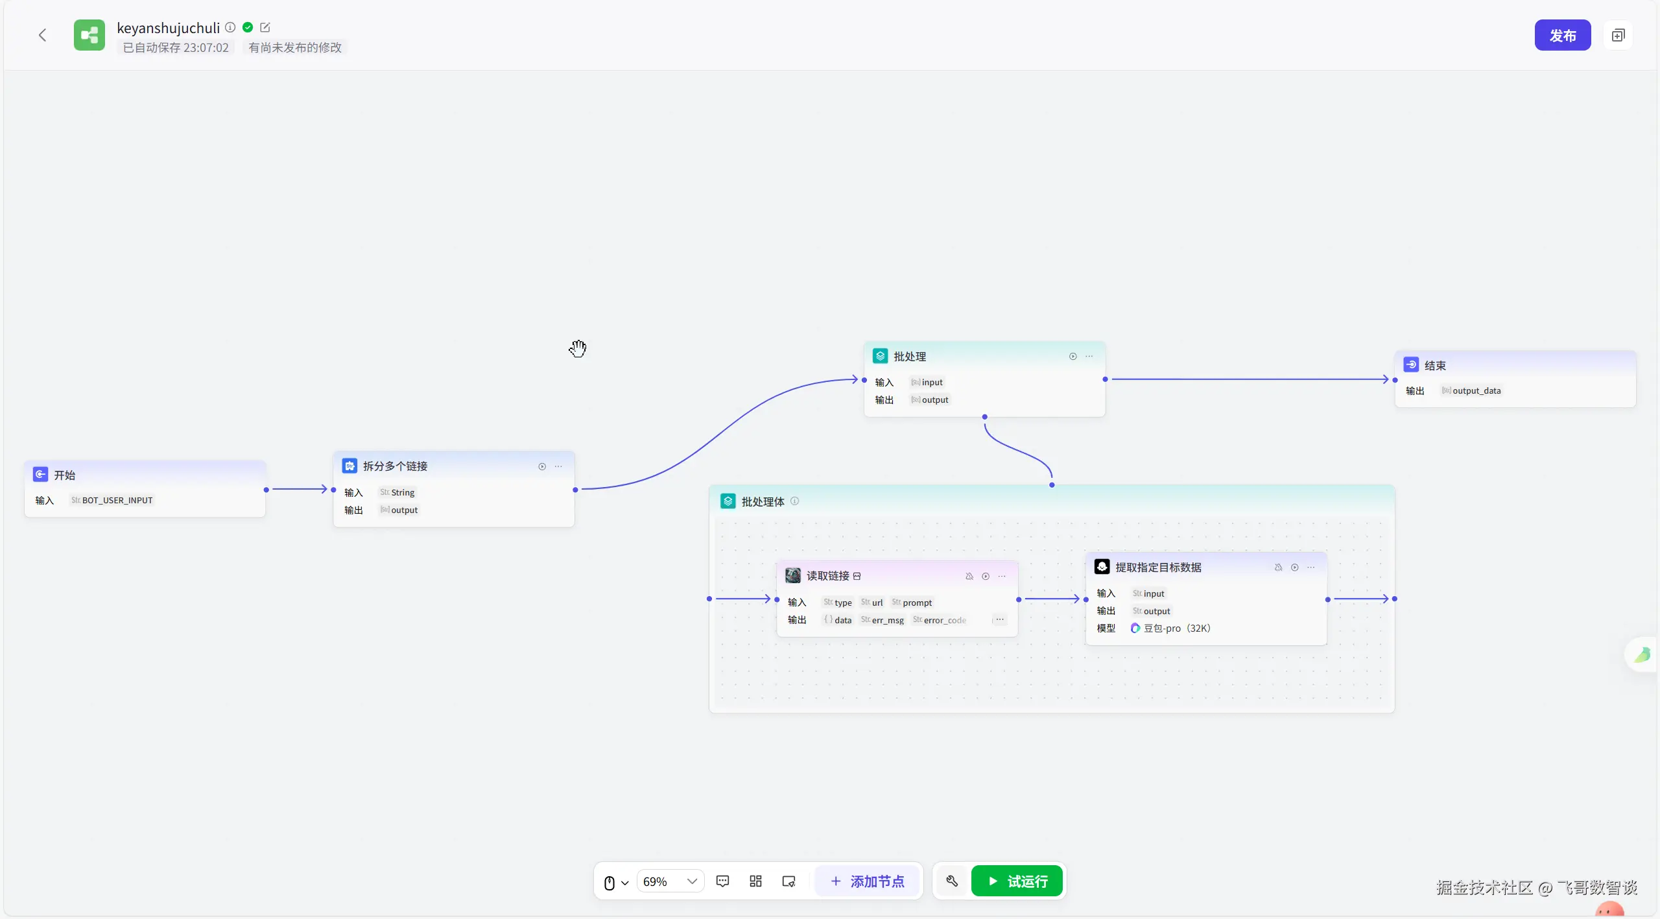Expand the hidden outputs ellipsis in 读取链接

[1000, 619]
